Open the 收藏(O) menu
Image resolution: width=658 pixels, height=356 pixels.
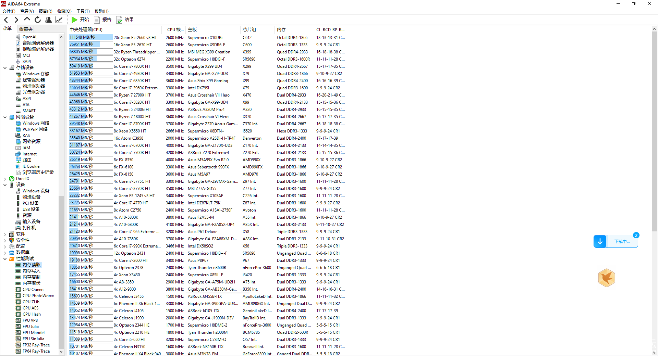tap(64, 11)
